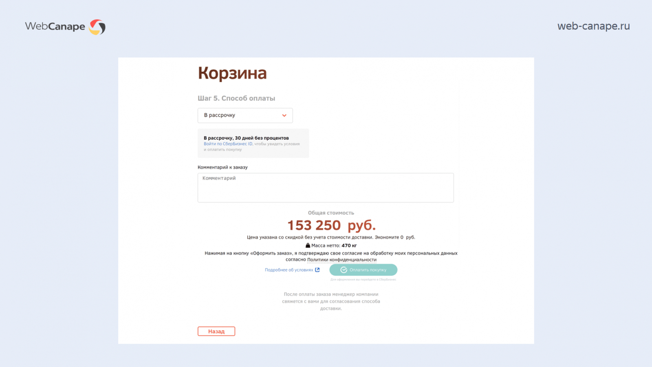This screenshot has height=367, width=652.
Task: Focus the Комментарий order comment text area
Action: click(x=325, y=188)
